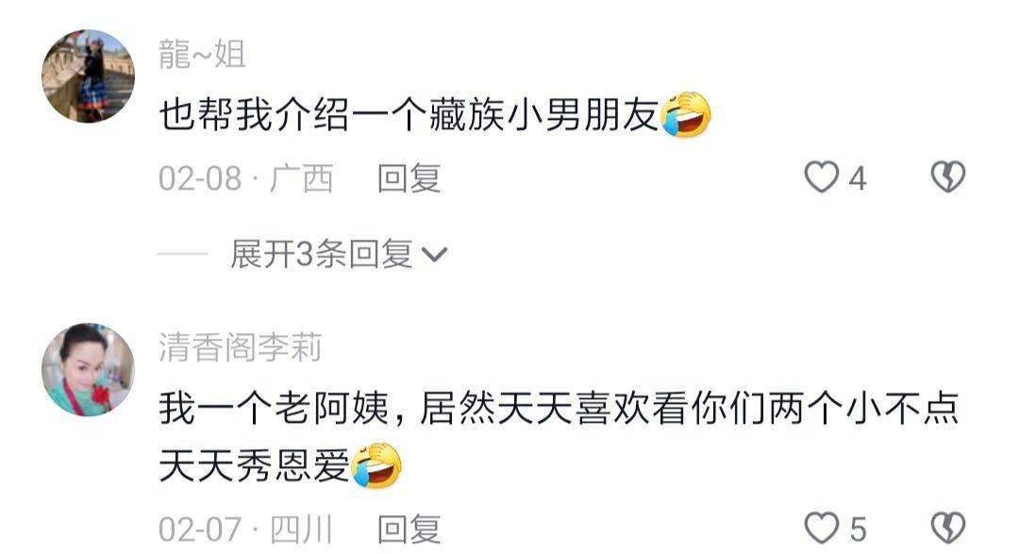
Task: Click the laughing emoji after 天天秀恩爱
Action: 376,465
